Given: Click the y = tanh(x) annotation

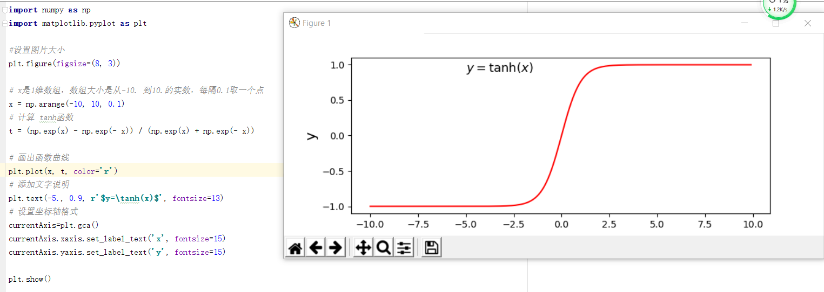Looking at the screenshot, I should (x=500, y=68).
